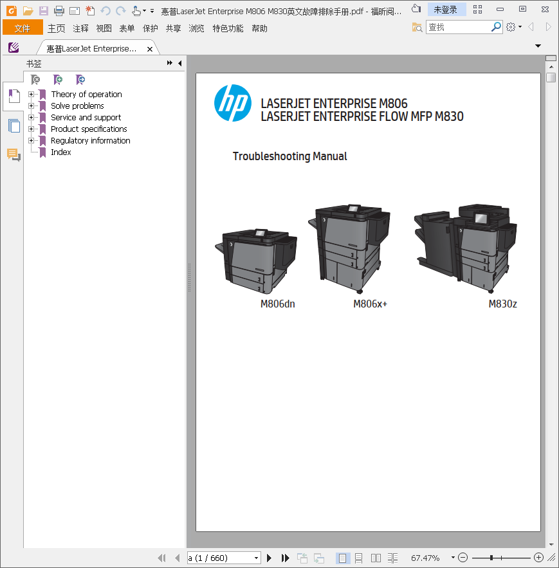Image resolution: width=559 pixels, height=568 pixels.
Task: Create new PDF with the starred page icon
Action: 90,11
